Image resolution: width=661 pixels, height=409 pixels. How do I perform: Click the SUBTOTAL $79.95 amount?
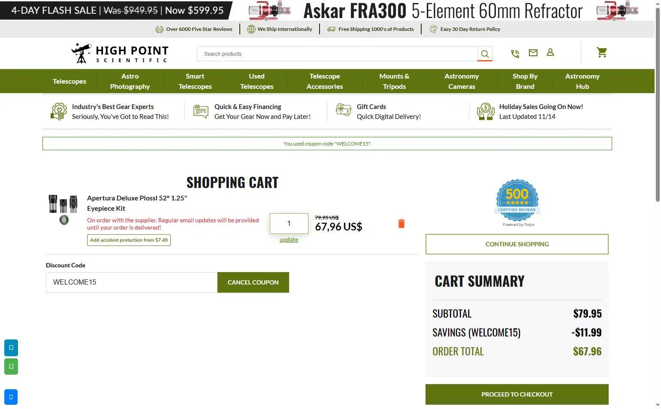coord(587,314)
